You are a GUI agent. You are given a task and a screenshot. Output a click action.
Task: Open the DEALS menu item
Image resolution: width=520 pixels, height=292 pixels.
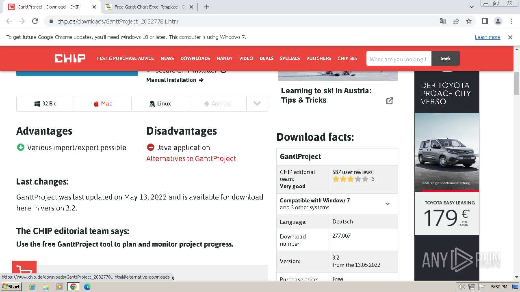266,58
